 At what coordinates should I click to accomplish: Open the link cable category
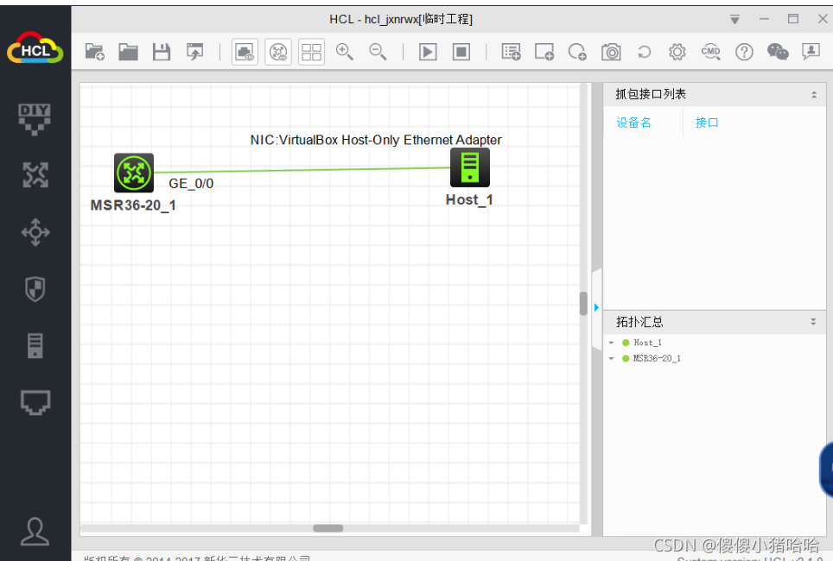[35, 402]
